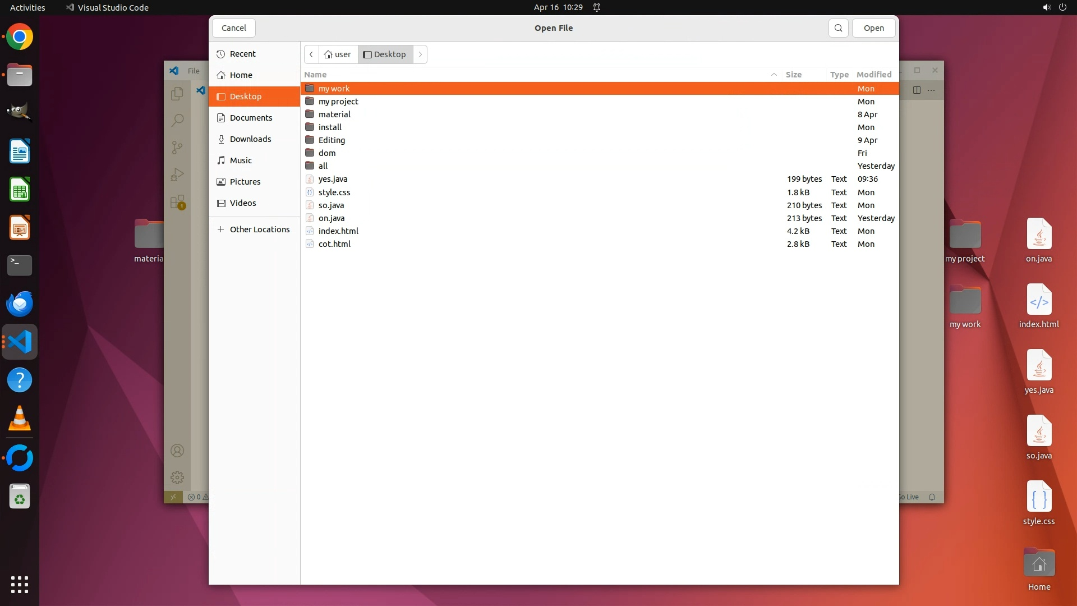Click VS Code Manage gear icon
This screenshot has width=1077, height=606.
pyautogui.click(x=177, y=478)
